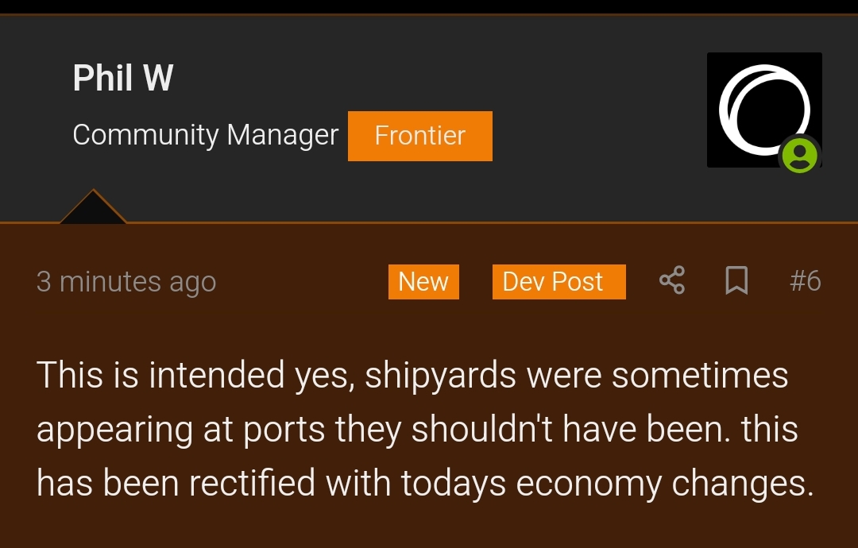Screen dimensions: 858x548
Task: Click the Community Manager title text
Action: 206,135
